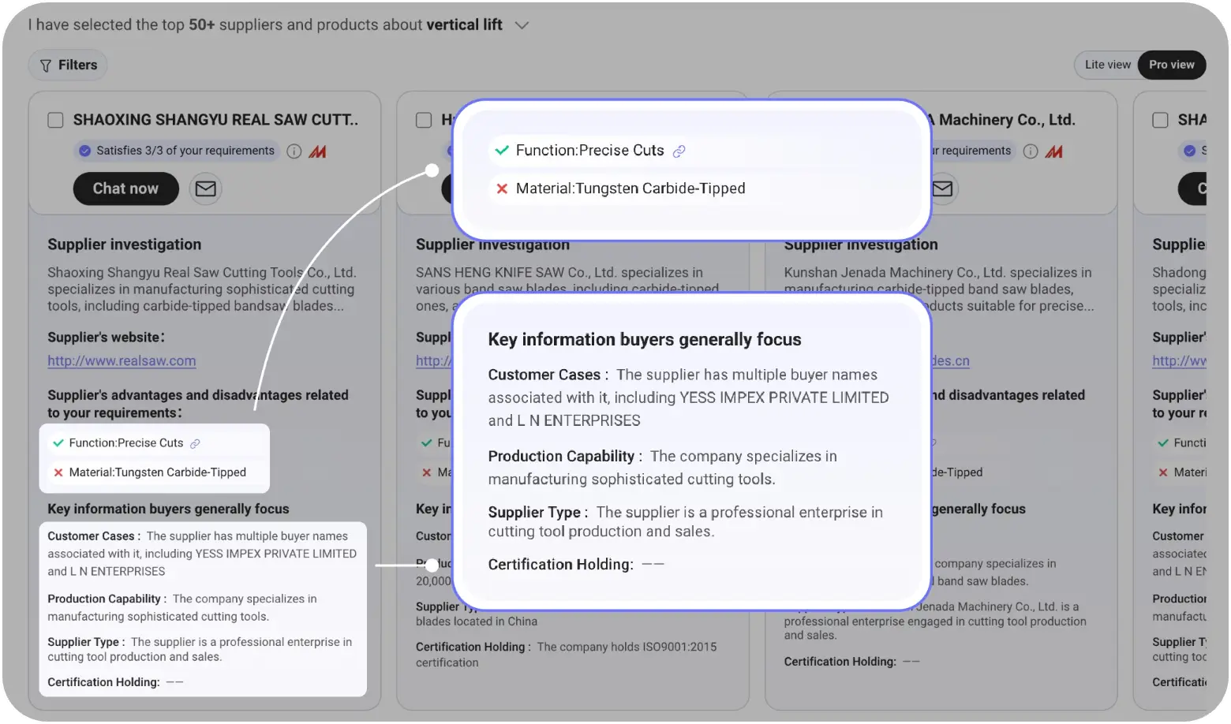This screenshot has height=724, width=1231.
Task: Click the SHAOXING SHANGYU REAL SAW supplier title
Action: pos(215,120)
